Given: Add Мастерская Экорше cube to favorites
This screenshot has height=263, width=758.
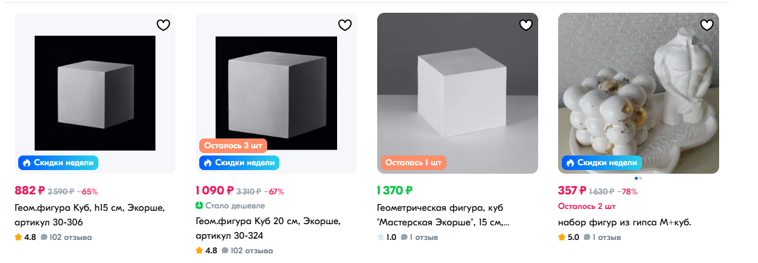Looking at the screenshot, I should click(x=525, y=25).
